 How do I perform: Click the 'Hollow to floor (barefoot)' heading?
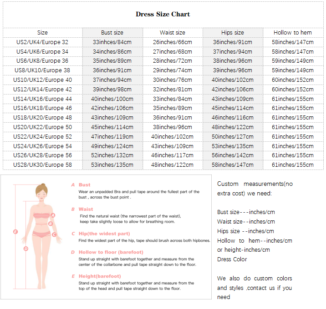[111, 252]
